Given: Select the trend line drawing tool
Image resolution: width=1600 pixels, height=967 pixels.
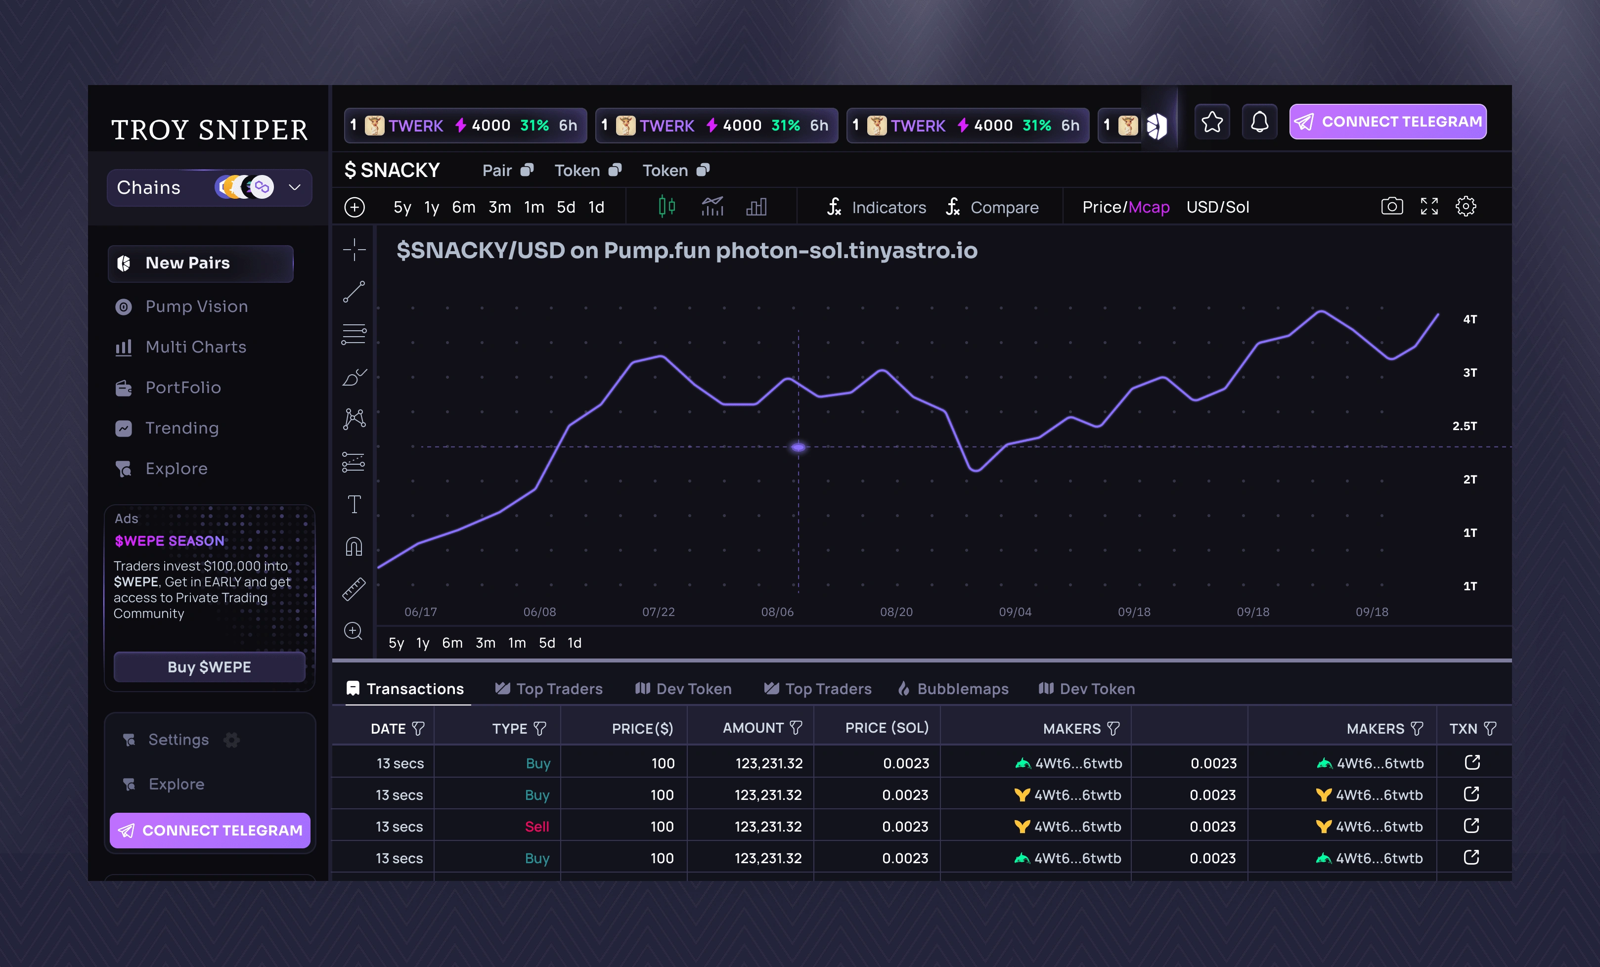Looking at the screenshot, I should click(354, 292).
